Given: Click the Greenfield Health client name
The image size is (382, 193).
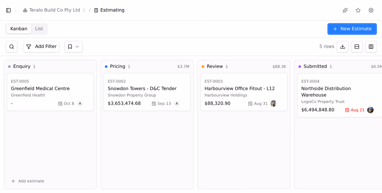Looking at the screenshot, I should coord(28,95).
